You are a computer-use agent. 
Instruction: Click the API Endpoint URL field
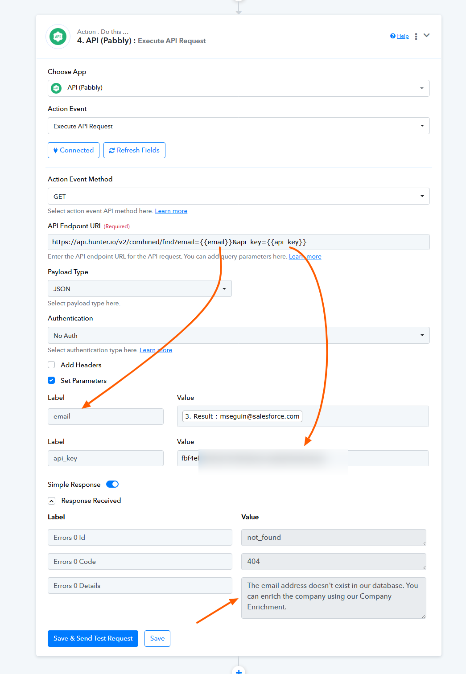pyautogui.click(x=239, y=242)
